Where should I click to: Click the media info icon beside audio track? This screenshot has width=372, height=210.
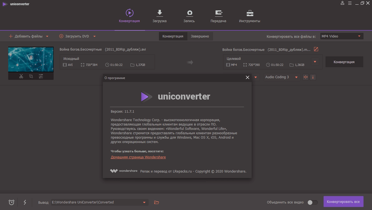313,77
